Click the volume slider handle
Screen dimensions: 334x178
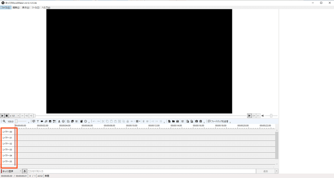[x=271, y=116]
